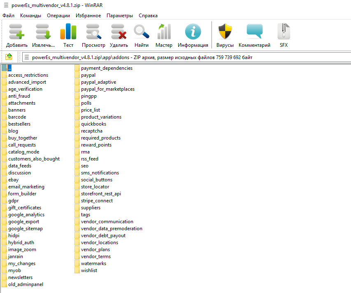Open the Комментарий (Comment) tool
351x293 pixels.
(x=254, y=31)
